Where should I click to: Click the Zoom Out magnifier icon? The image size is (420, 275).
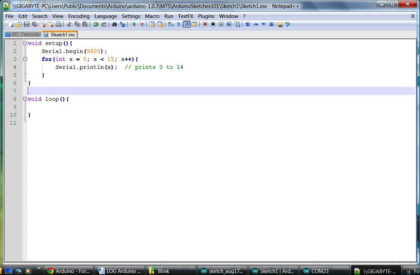click(141, 24)
